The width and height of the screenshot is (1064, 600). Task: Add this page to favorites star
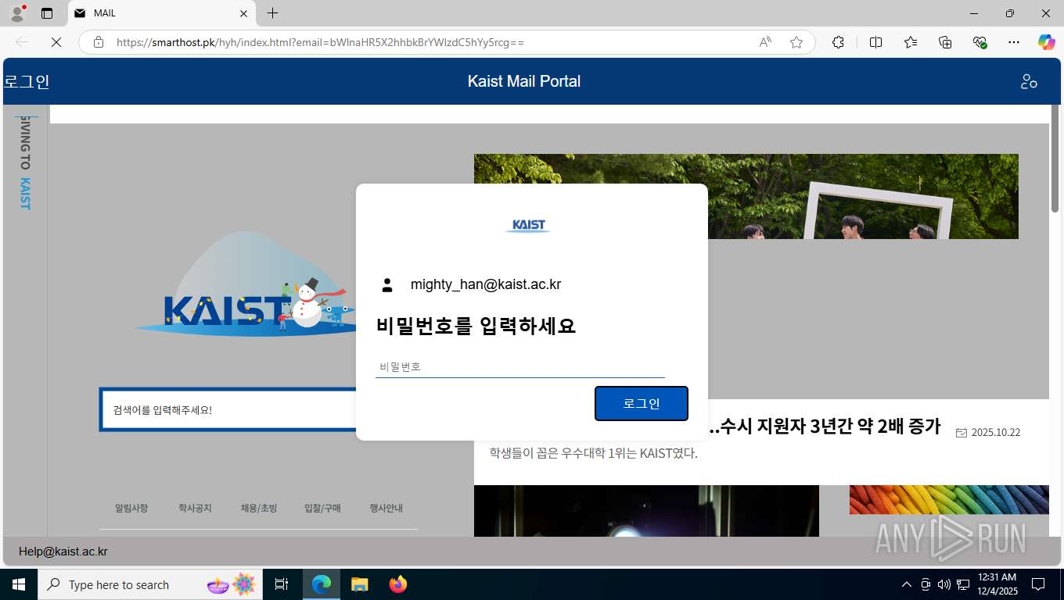(796, 42)
